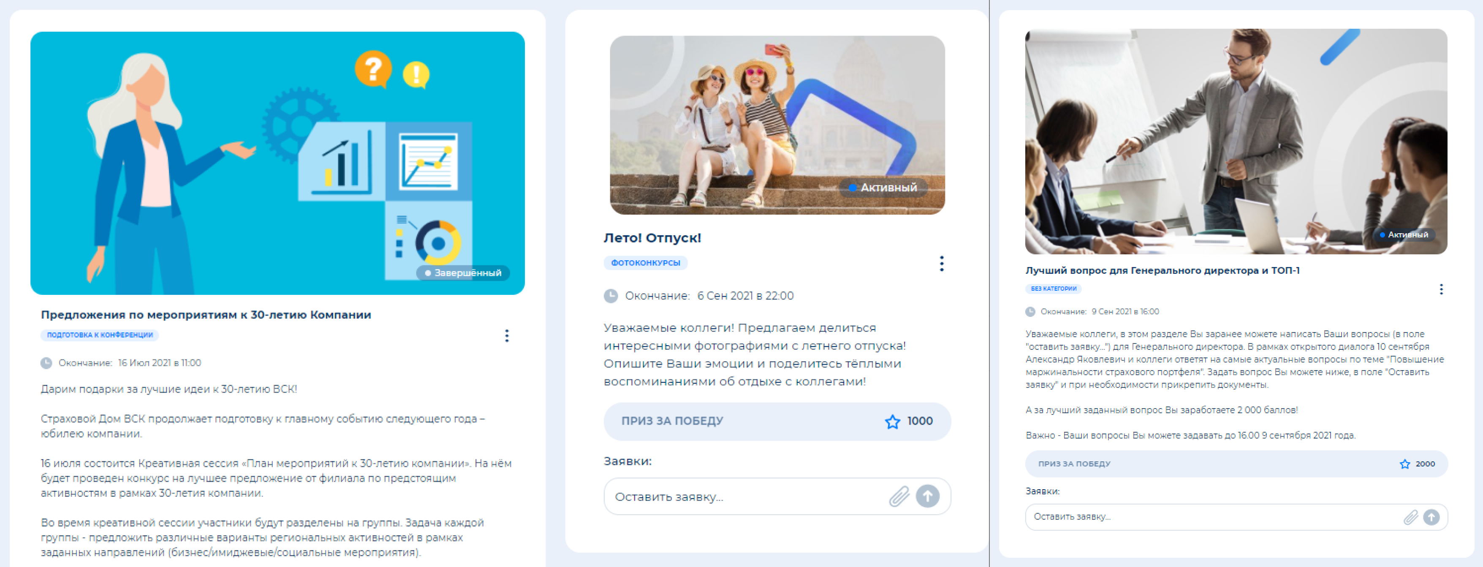Click the selfie vacation photo thumbnail
Image resolution: width=1483 pixels, height=567 pixels.
tap(777, 125)
